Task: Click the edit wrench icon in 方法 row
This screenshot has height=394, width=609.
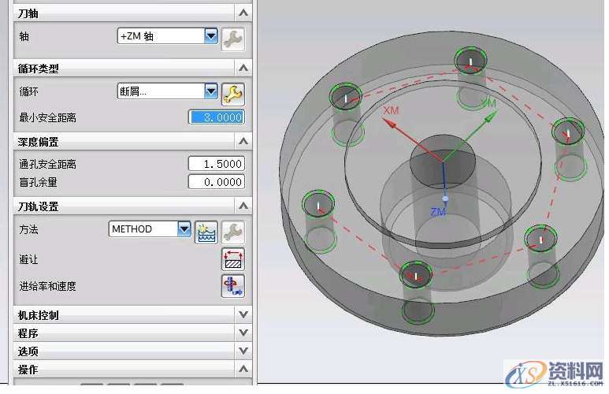Action: tap(232, 232)
